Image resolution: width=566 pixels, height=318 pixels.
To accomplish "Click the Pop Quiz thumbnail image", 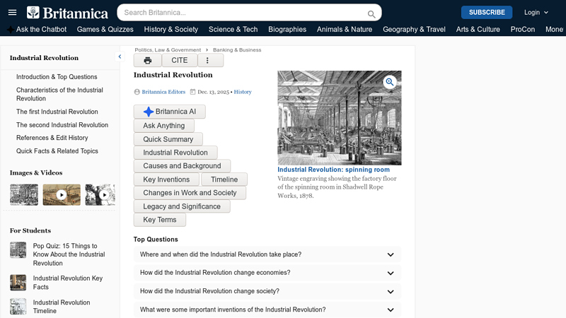I will click(x=18, y=250).
